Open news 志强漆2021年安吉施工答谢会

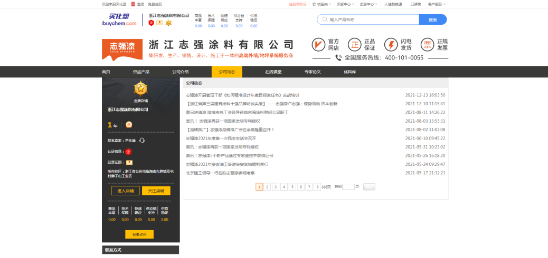point(227,164)
